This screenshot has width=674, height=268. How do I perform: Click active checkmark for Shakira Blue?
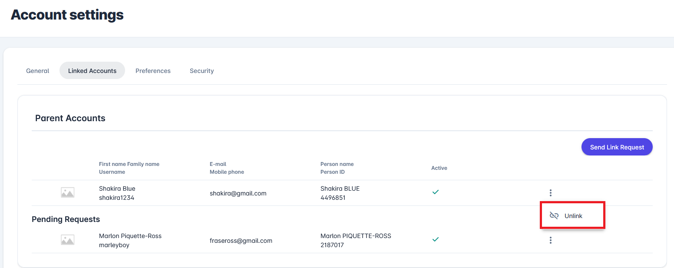tap(435, 192)
